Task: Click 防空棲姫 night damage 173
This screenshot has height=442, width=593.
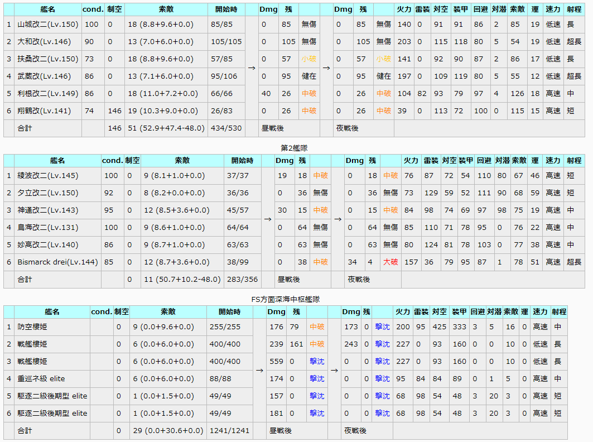Action: (351, 327)
